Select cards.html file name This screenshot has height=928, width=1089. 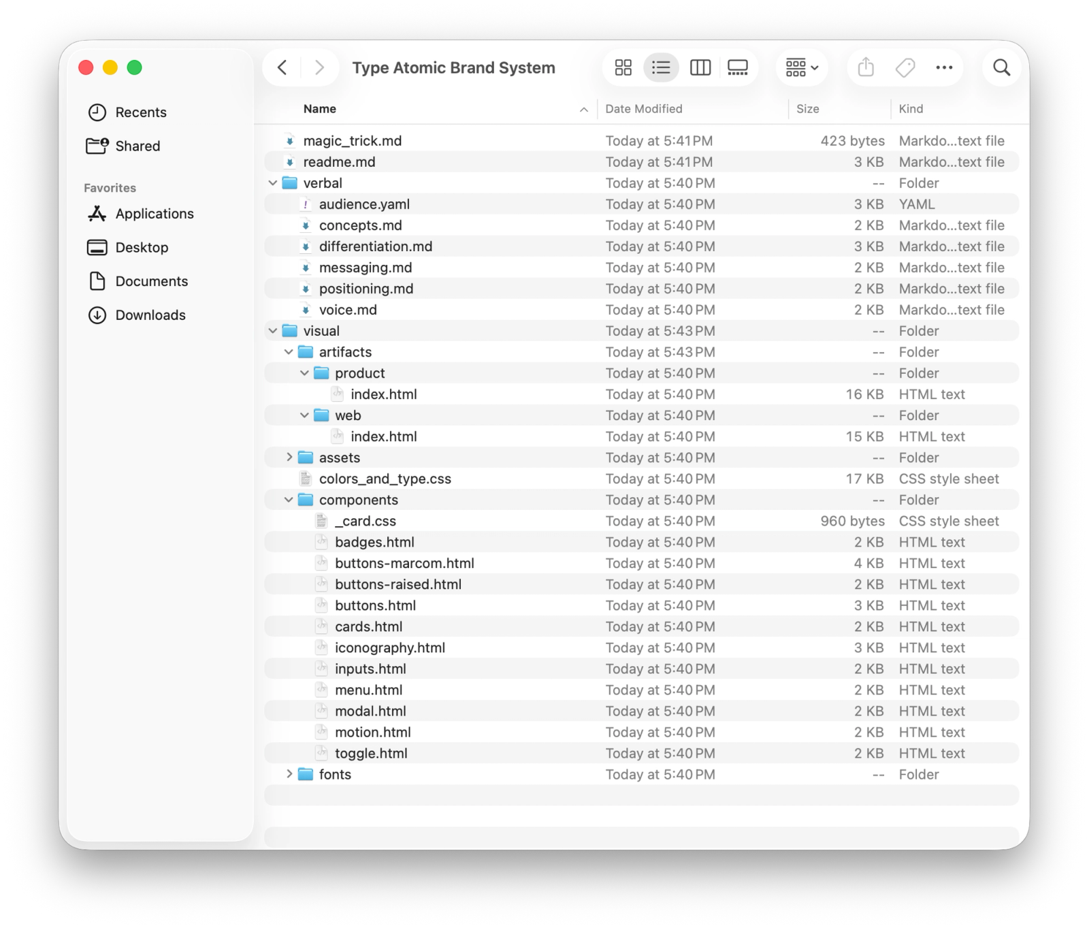point(368,626)
